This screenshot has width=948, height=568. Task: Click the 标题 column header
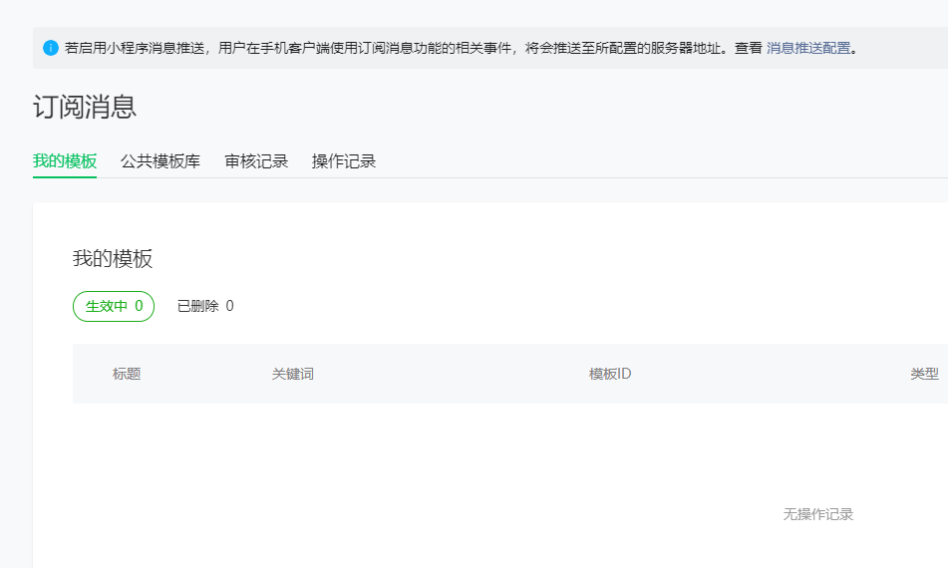click(127, 374)
